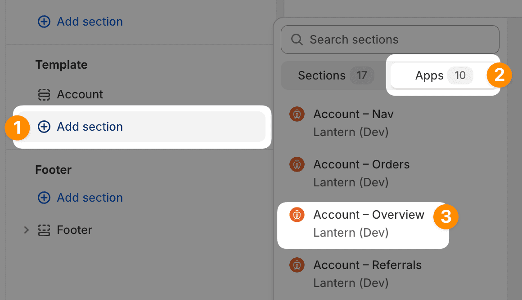Click the plus icon under Footer heading
This screenshot has height=300, width=522.
click(44, 198)
